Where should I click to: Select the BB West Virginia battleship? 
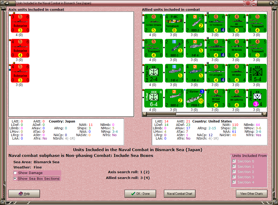(x=216, y=98)
